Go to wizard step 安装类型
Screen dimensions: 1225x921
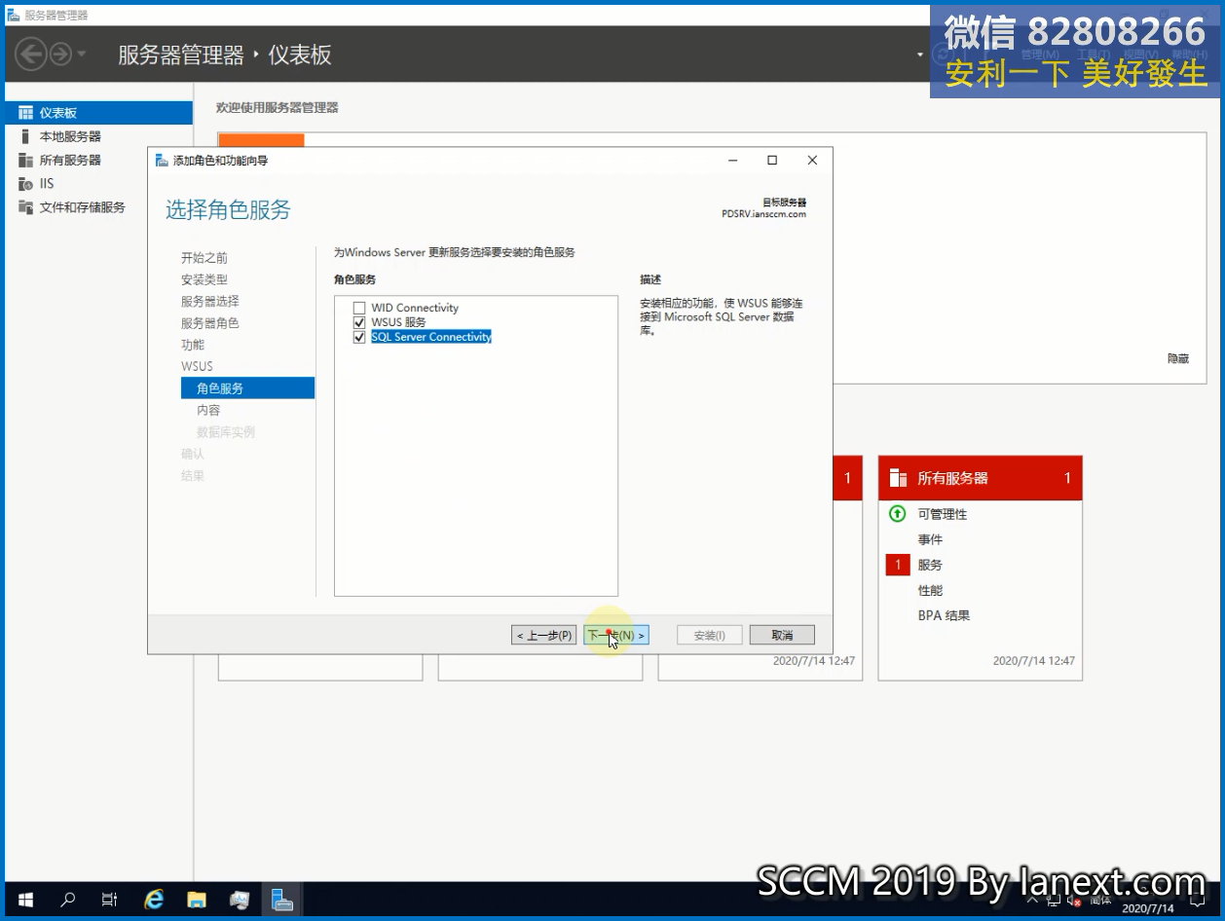click(x=204, y=279)
